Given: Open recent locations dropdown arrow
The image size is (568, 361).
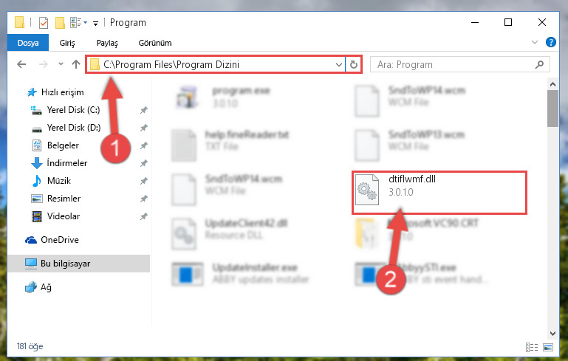Looking at the screenshot, I should coord(61,64).
